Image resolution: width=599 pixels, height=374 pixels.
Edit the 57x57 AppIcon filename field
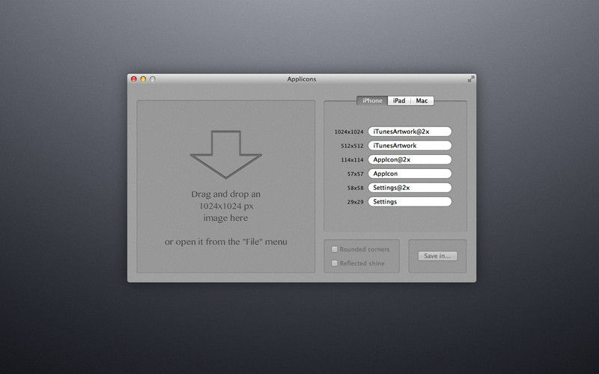point(410,174)
